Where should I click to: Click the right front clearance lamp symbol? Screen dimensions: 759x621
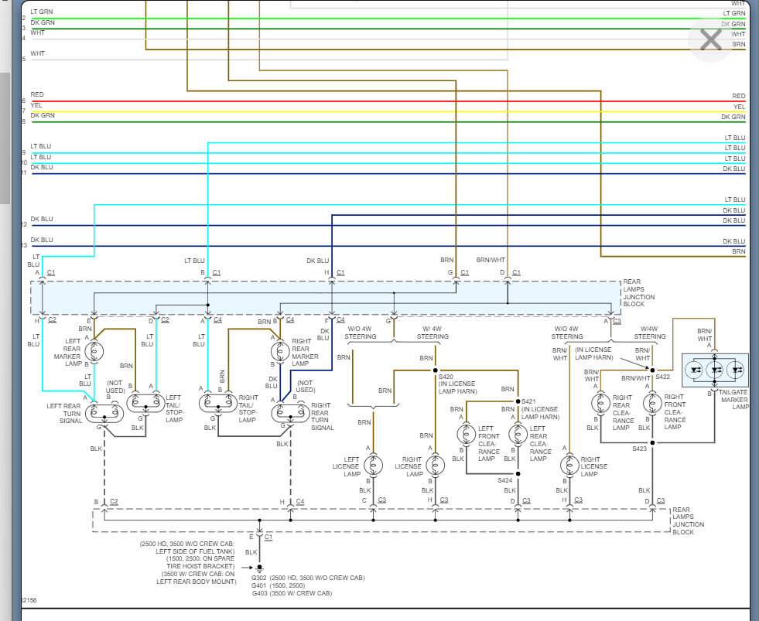click(652, 403)
